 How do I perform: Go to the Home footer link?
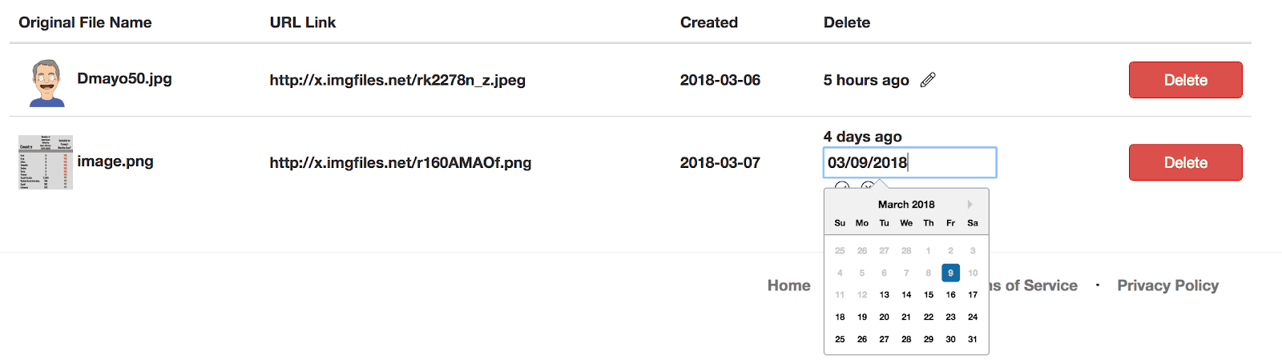pyautogui.click(x=789, y=285)
